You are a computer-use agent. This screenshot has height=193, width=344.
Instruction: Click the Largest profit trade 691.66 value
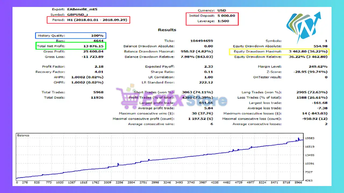click(207, 103)
